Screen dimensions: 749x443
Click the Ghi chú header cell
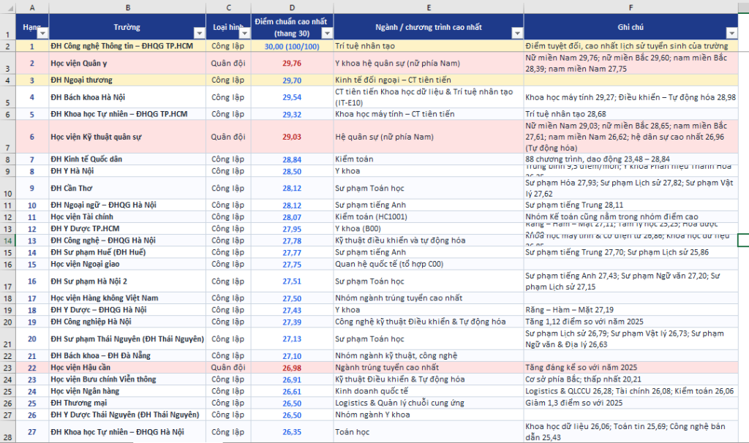pos(631,27)
